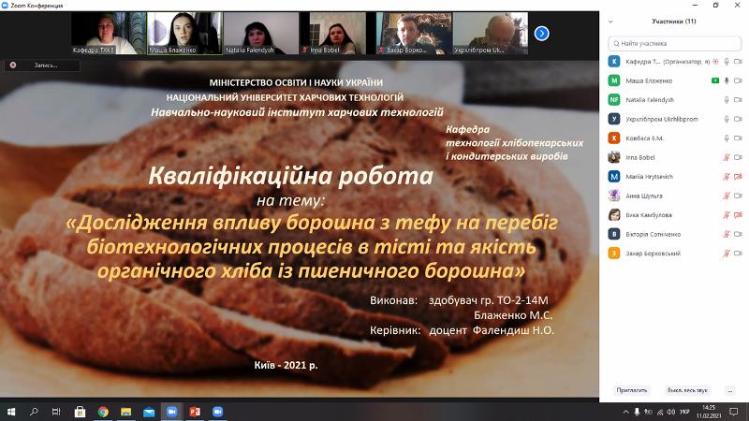The width and height of the screenshot is (749, 421).
Task: Select the Natalia Falendysh video thumbnail
Action: 261,34
